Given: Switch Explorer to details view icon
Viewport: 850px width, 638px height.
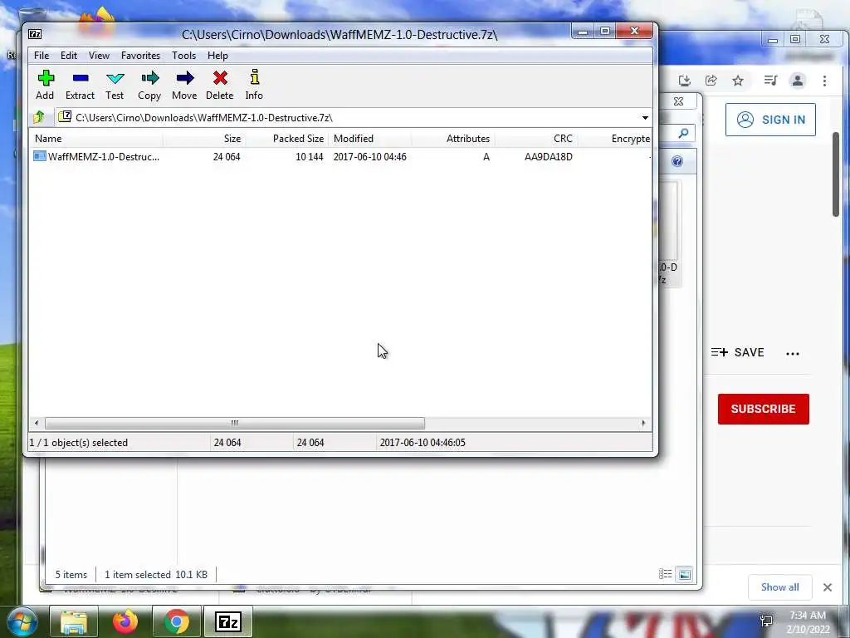Looking at the screenshot, I should point(665,574).
